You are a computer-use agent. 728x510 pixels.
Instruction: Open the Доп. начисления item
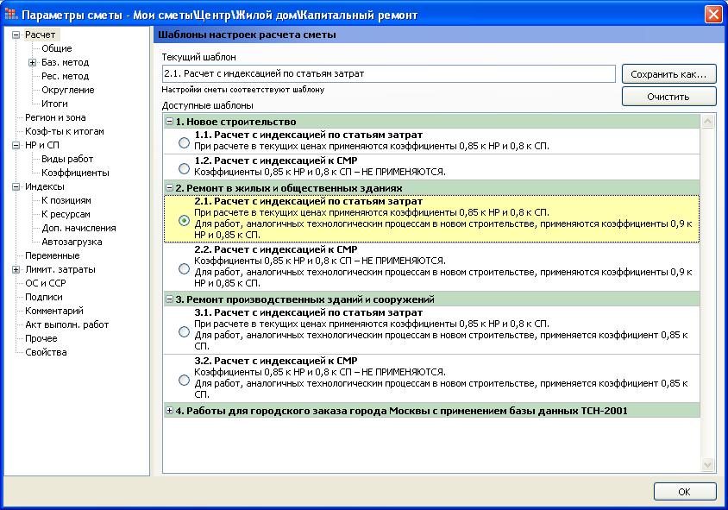(x=78, y=228)
